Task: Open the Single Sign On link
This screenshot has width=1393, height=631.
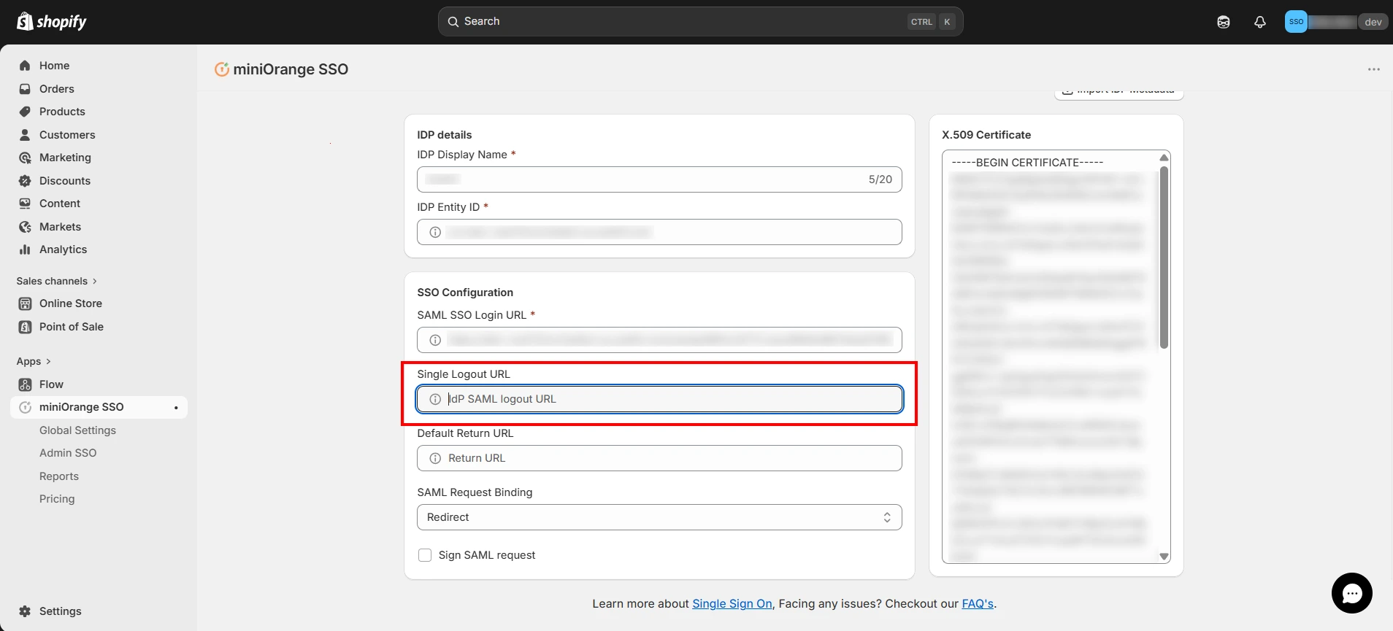Action: (732, 604)
